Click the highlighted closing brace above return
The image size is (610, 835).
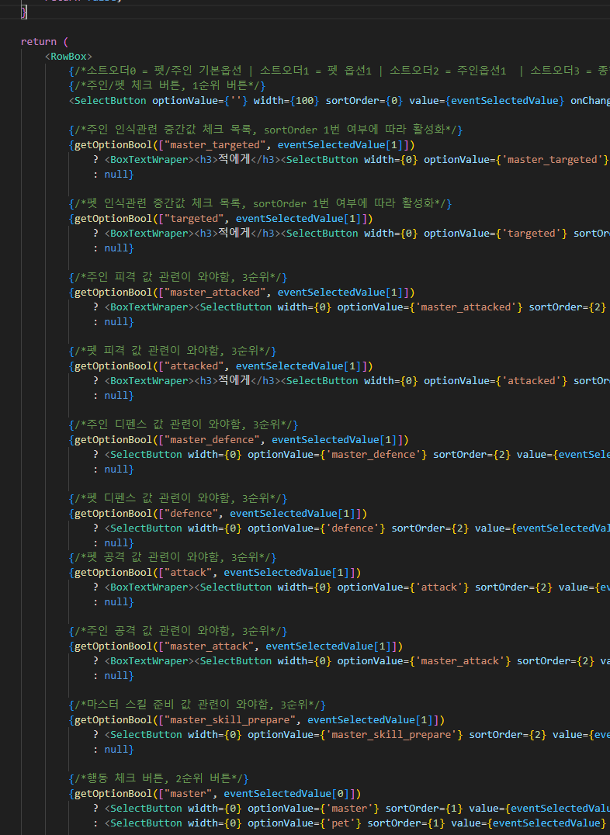click(24, 12)
